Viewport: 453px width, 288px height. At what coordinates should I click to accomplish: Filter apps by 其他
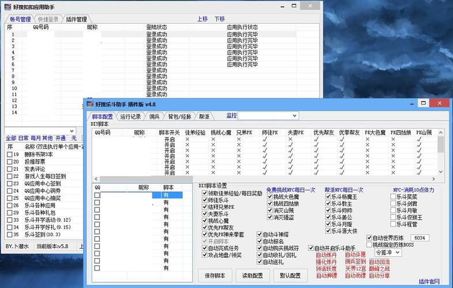coord(47,138)
